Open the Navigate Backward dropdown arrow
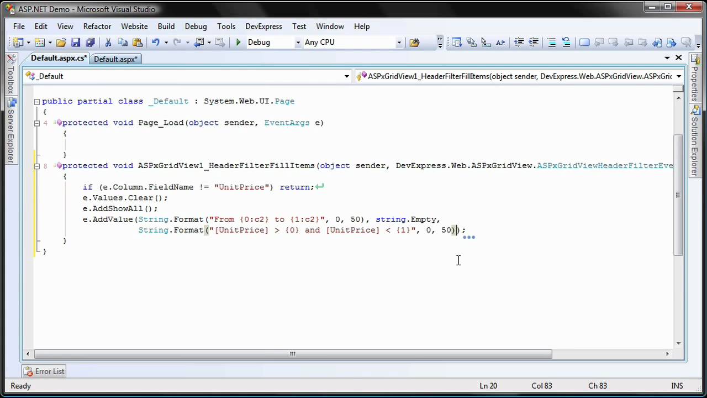The width and height of the screenshot is (707, 398). tap(209, 43)
